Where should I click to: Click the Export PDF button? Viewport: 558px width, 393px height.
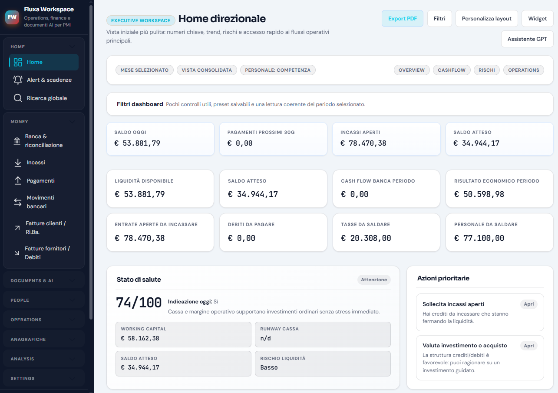(402, 18)
